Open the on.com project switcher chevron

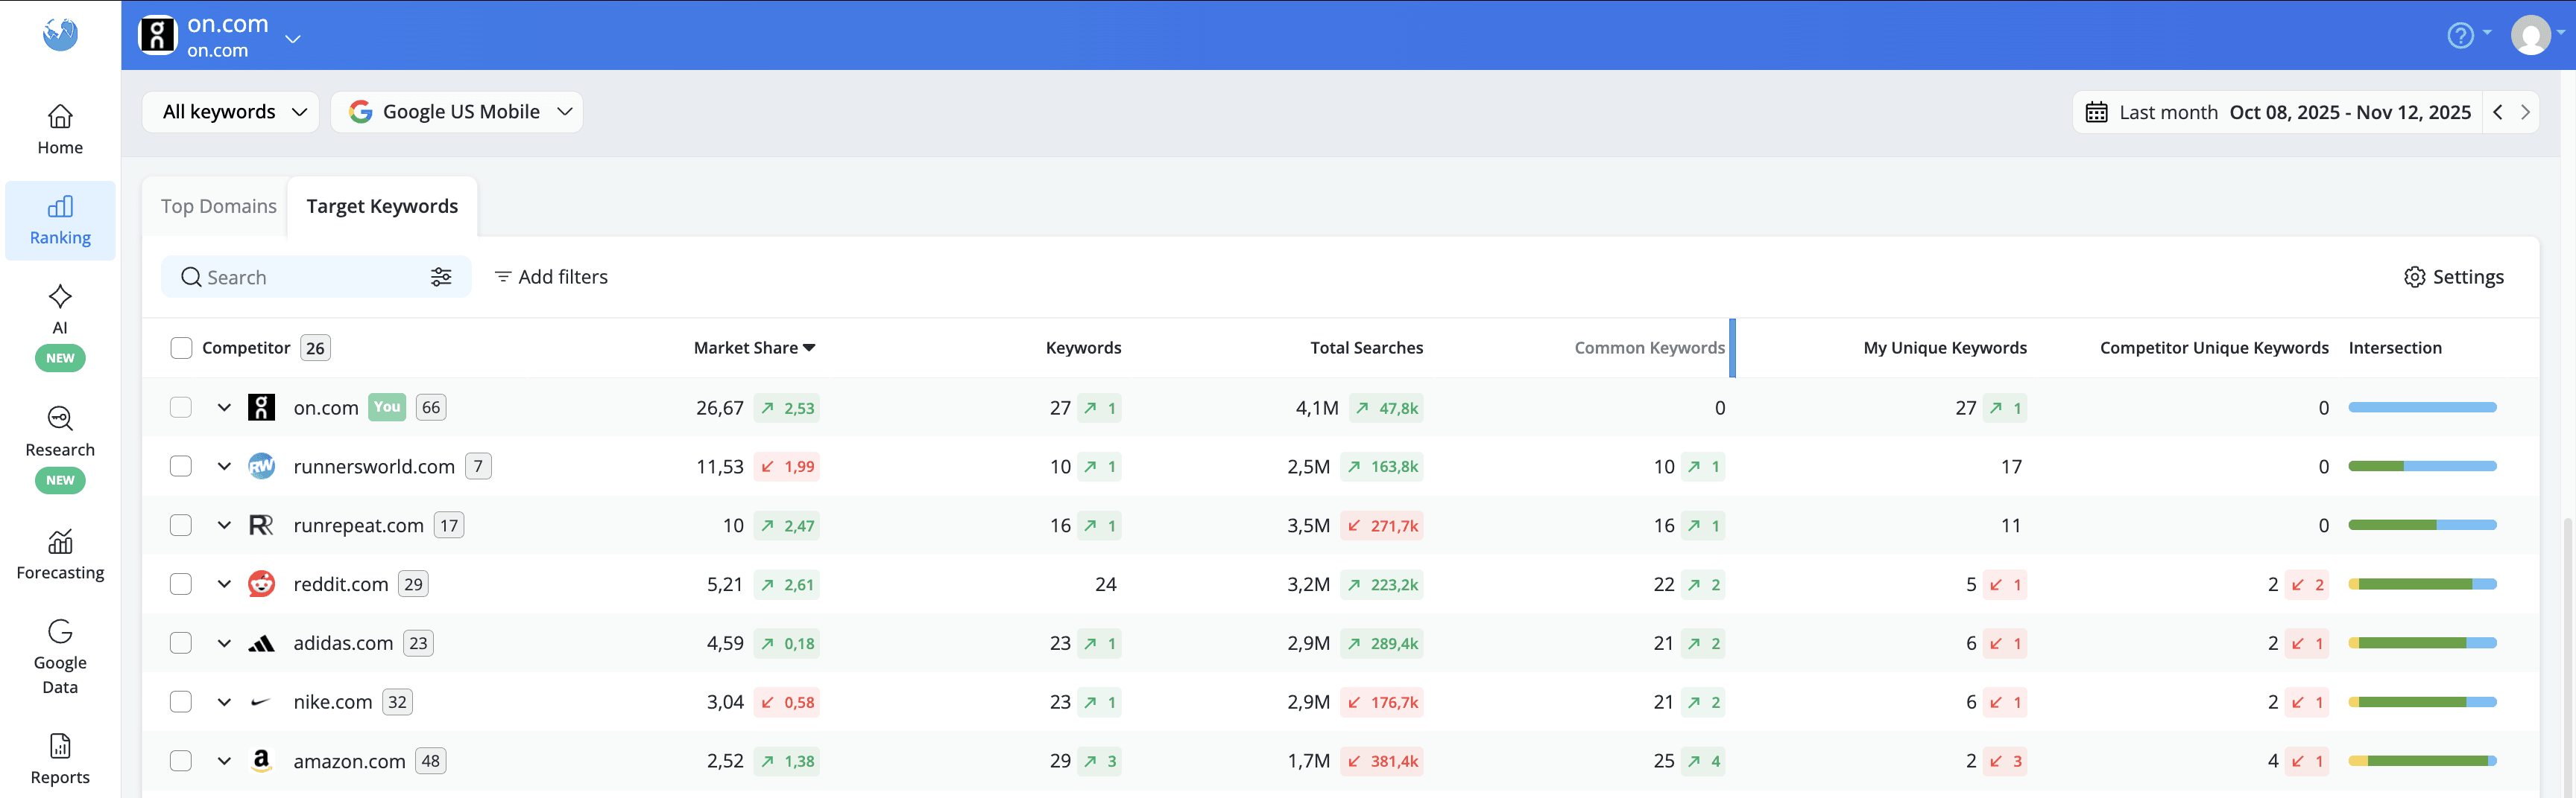click(x=293, y=39)
